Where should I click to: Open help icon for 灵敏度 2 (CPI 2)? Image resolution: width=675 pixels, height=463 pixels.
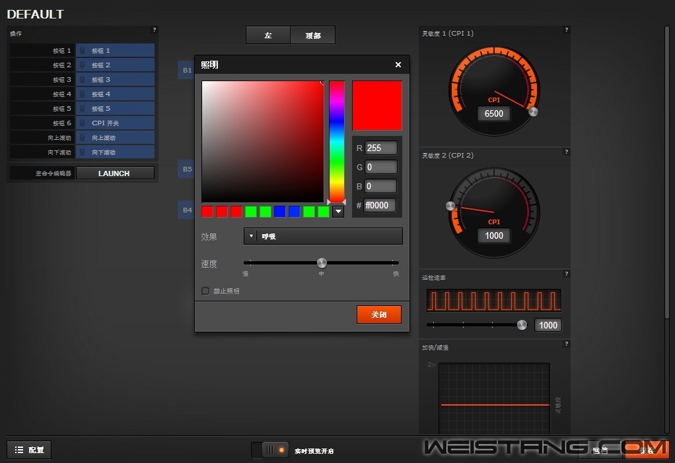[x=567, y=152]
